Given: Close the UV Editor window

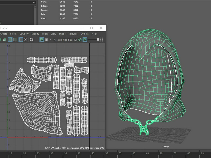Looking at the screenshot, I should point(101,28).
